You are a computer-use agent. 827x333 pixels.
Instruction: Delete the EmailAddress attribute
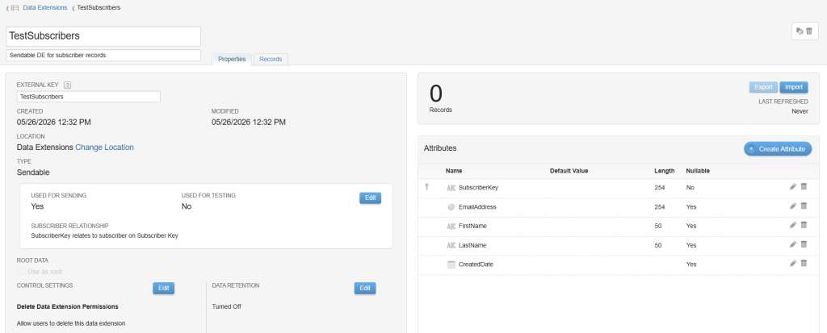point(804,206)
